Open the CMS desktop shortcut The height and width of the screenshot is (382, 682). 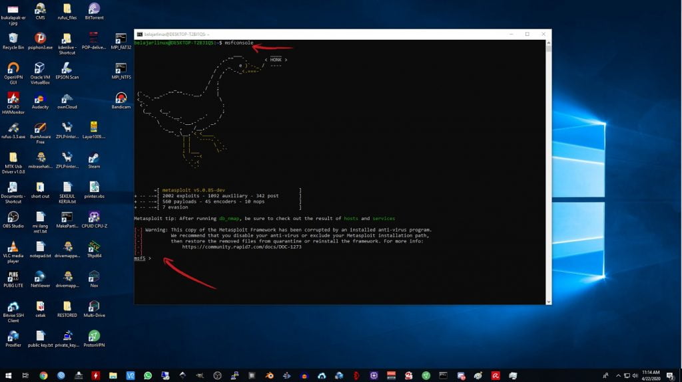pos(40,12)
